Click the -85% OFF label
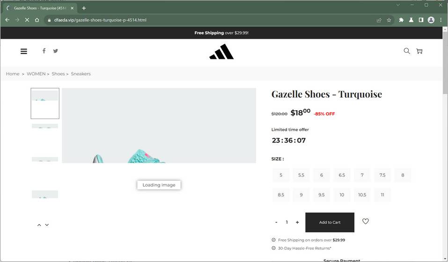This screenshot has width=448, height=262. 324,114
